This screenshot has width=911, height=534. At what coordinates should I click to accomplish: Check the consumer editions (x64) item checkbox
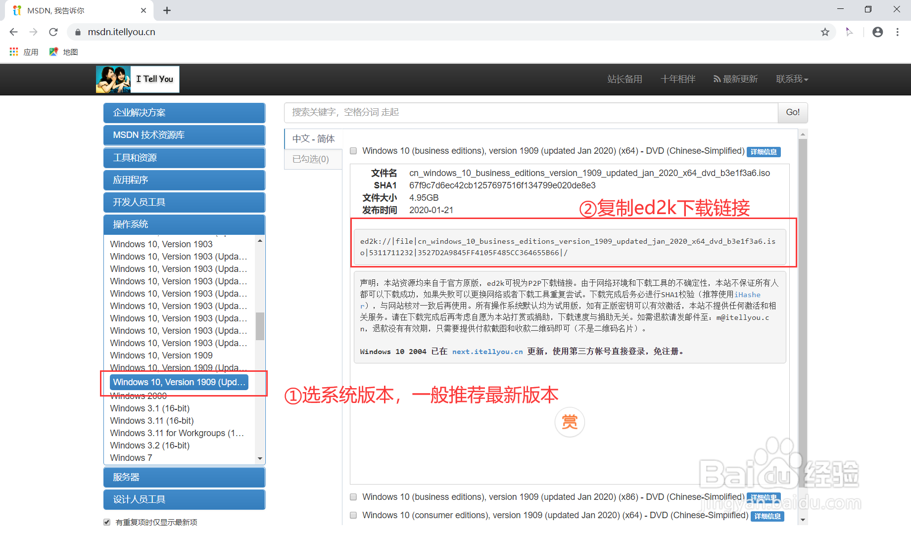pos(353,515)
